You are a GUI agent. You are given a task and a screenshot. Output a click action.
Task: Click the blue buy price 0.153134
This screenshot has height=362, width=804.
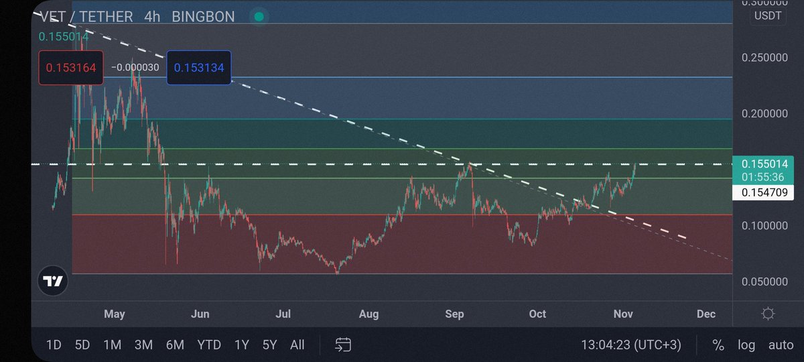[199, 68]
